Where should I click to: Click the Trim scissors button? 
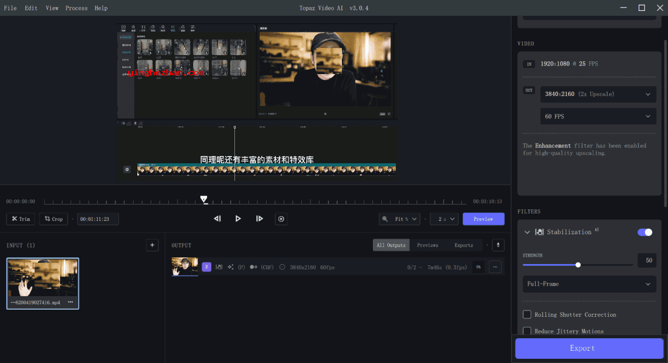point(21,219)
